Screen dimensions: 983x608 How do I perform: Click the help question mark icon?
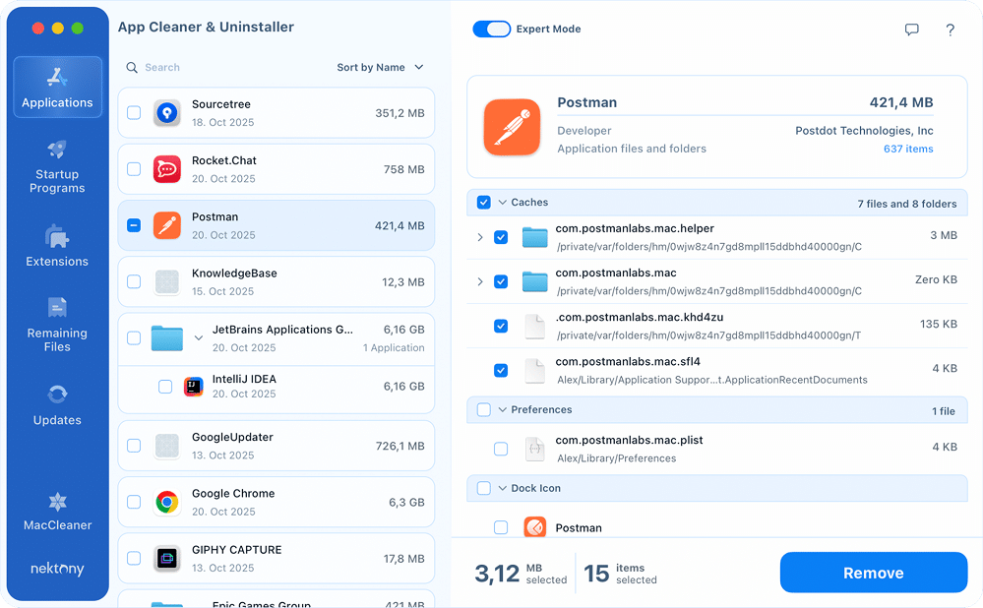coord(950,30)
